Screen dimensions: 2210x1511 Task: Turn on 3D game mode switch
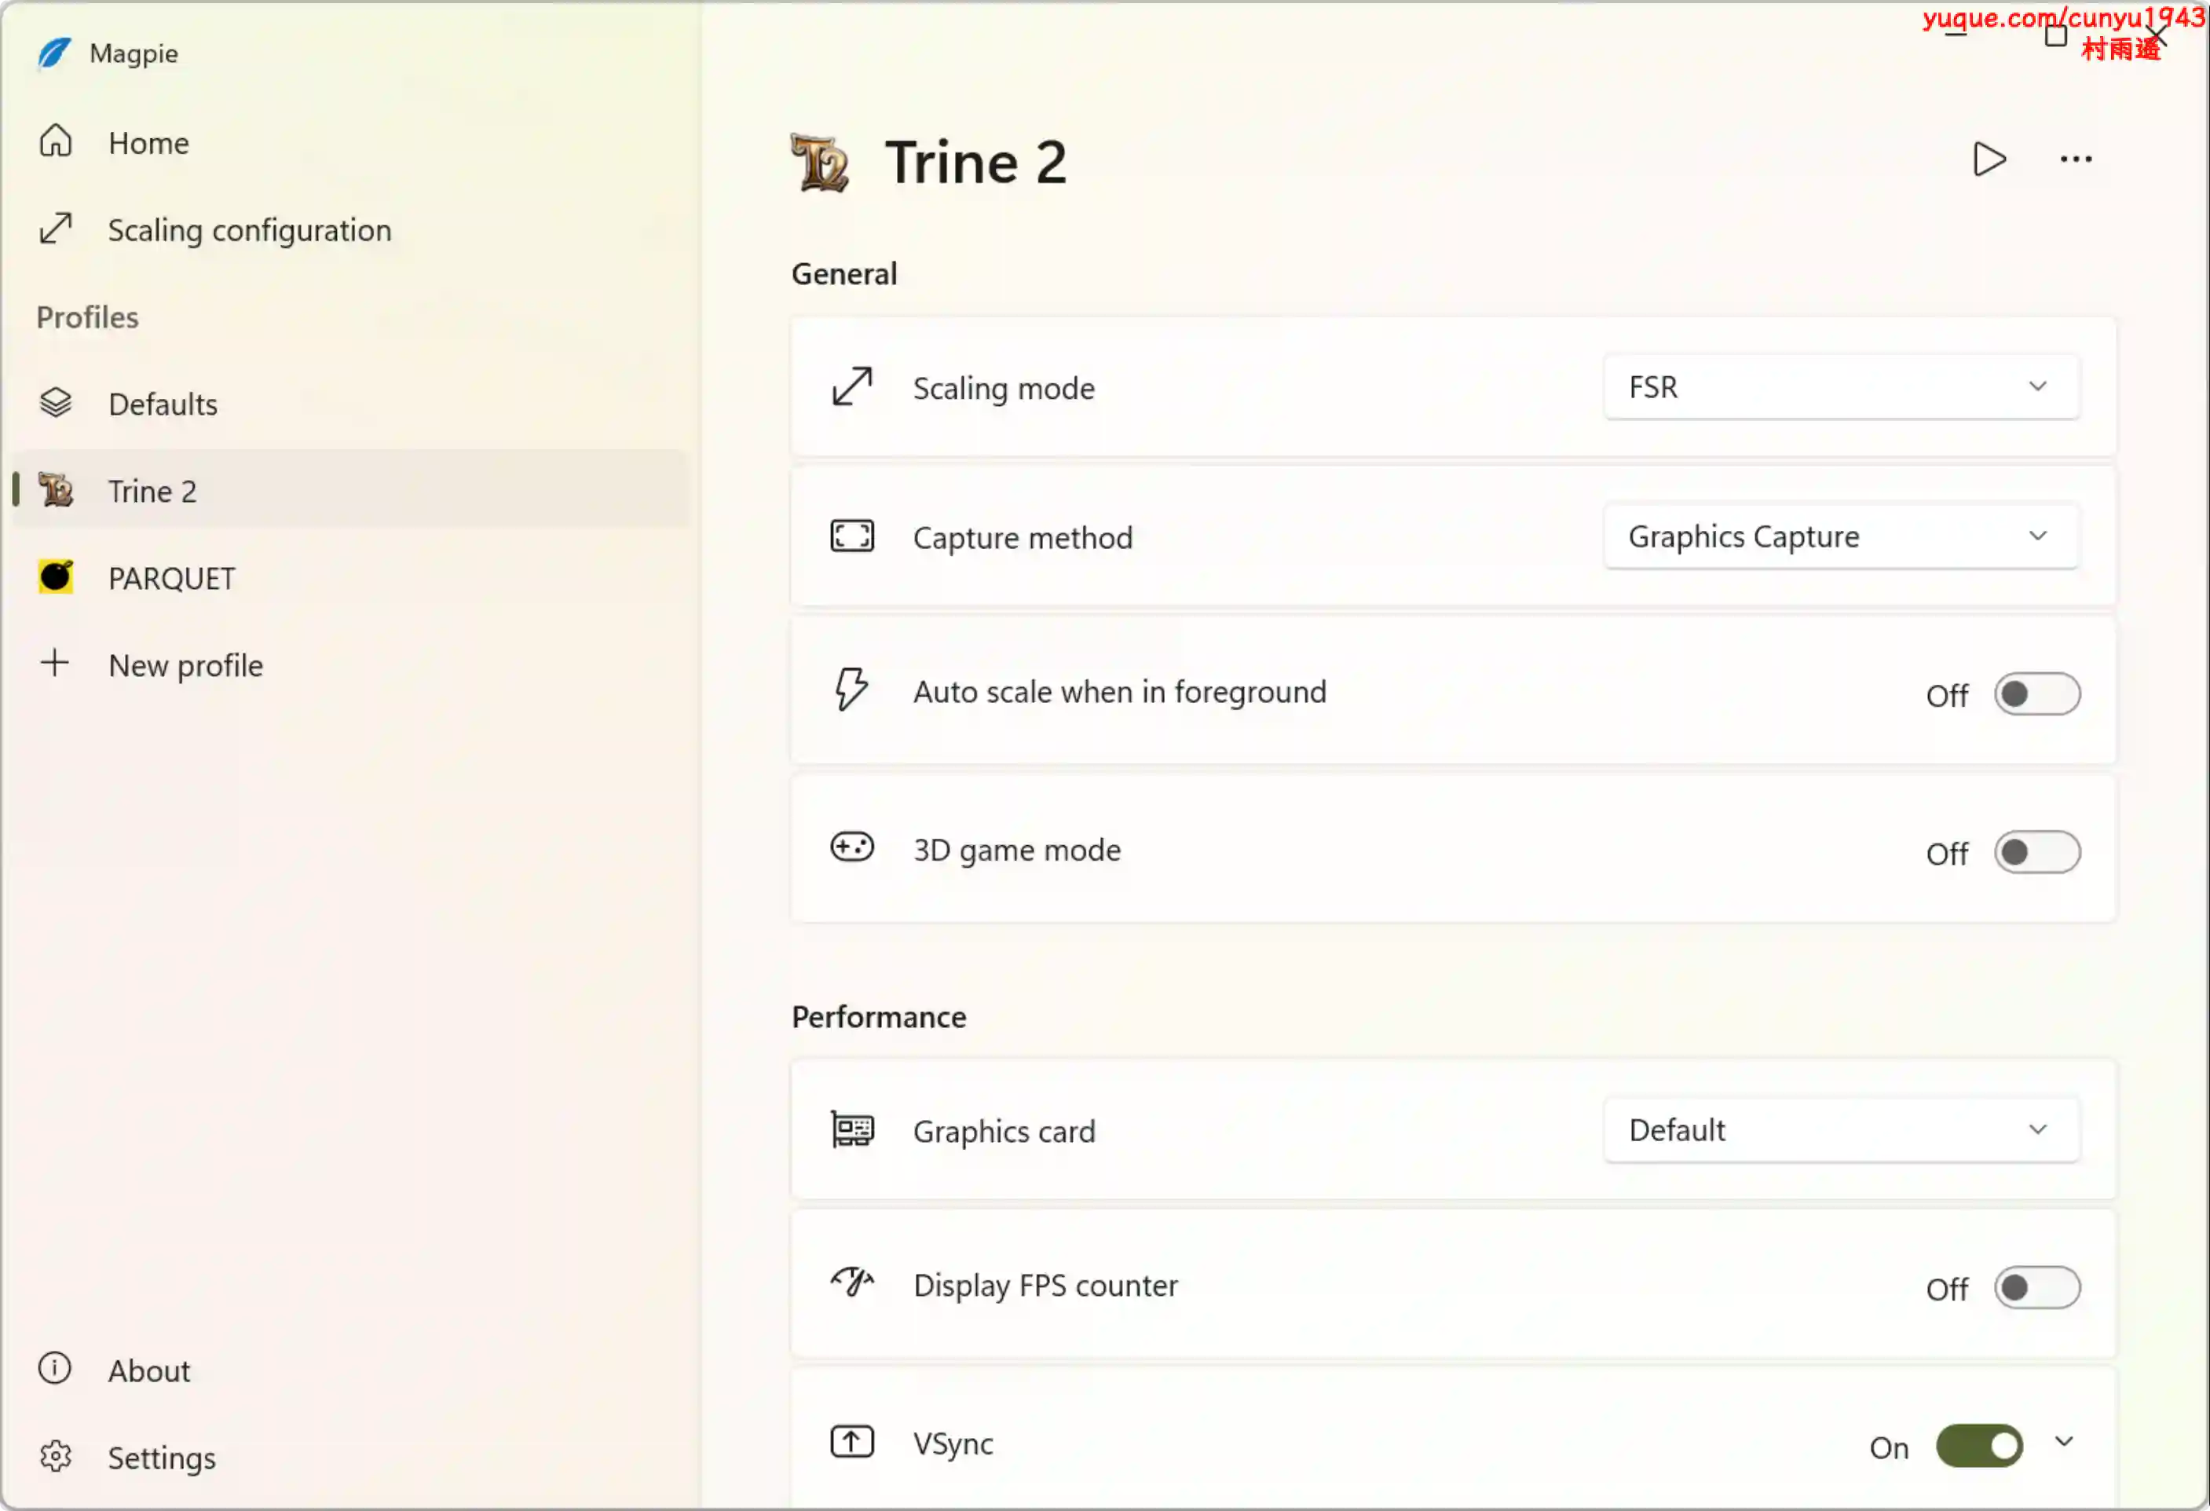pyautogui.click(x=2037, y=852)
